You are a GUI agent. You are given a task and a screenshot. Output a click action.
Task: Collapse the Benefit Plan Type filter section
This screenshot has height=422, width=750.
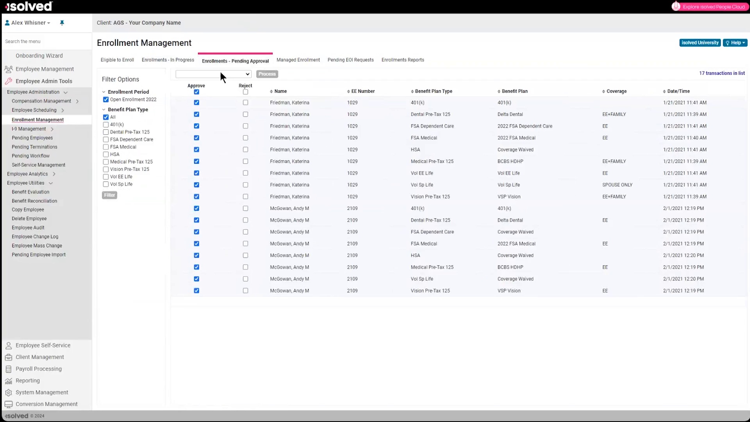[x=104, y=110]
